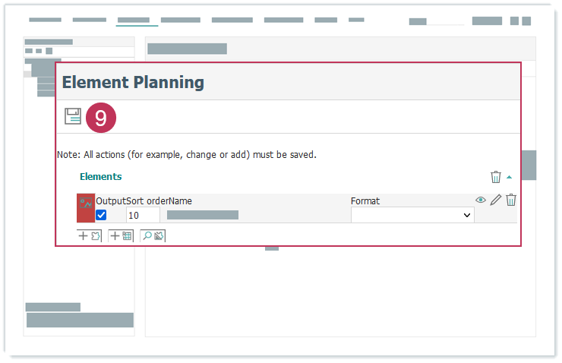
Task: Edit the element with the pencil icon
Action: pos(496,200)
